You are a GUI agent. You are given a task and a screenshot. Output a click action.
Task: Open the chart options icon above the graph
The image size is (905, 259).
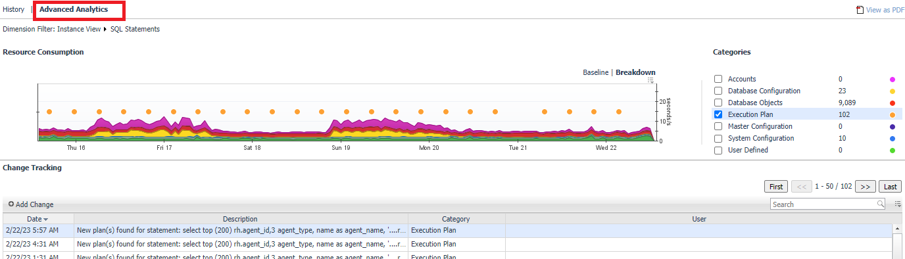pos(650,80)
